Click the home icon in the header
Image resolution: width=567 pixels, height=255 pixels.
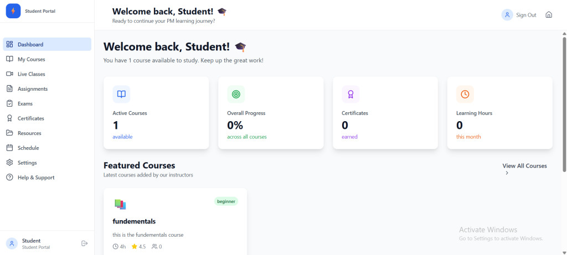coord(549,15)
